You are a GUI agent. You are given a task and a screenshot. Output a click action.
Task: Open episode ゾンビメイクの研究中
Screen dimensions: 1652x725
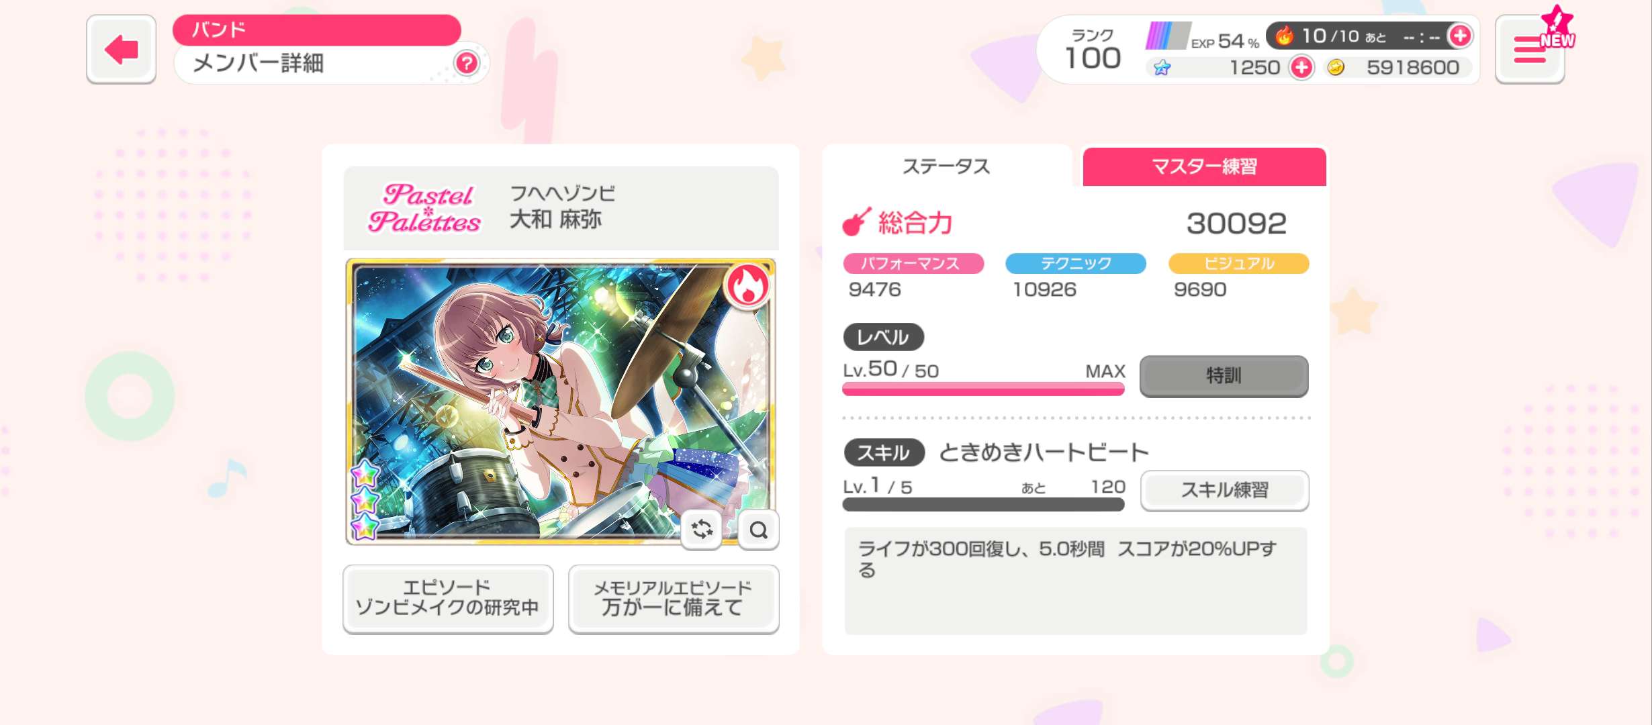pyautogui.click(x=448, y=598)
